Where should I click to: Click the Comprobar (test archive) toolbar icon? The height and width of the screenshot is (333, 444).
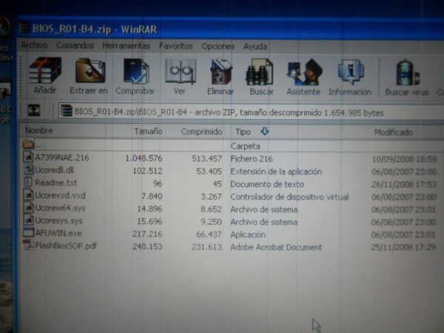point(136,71)
